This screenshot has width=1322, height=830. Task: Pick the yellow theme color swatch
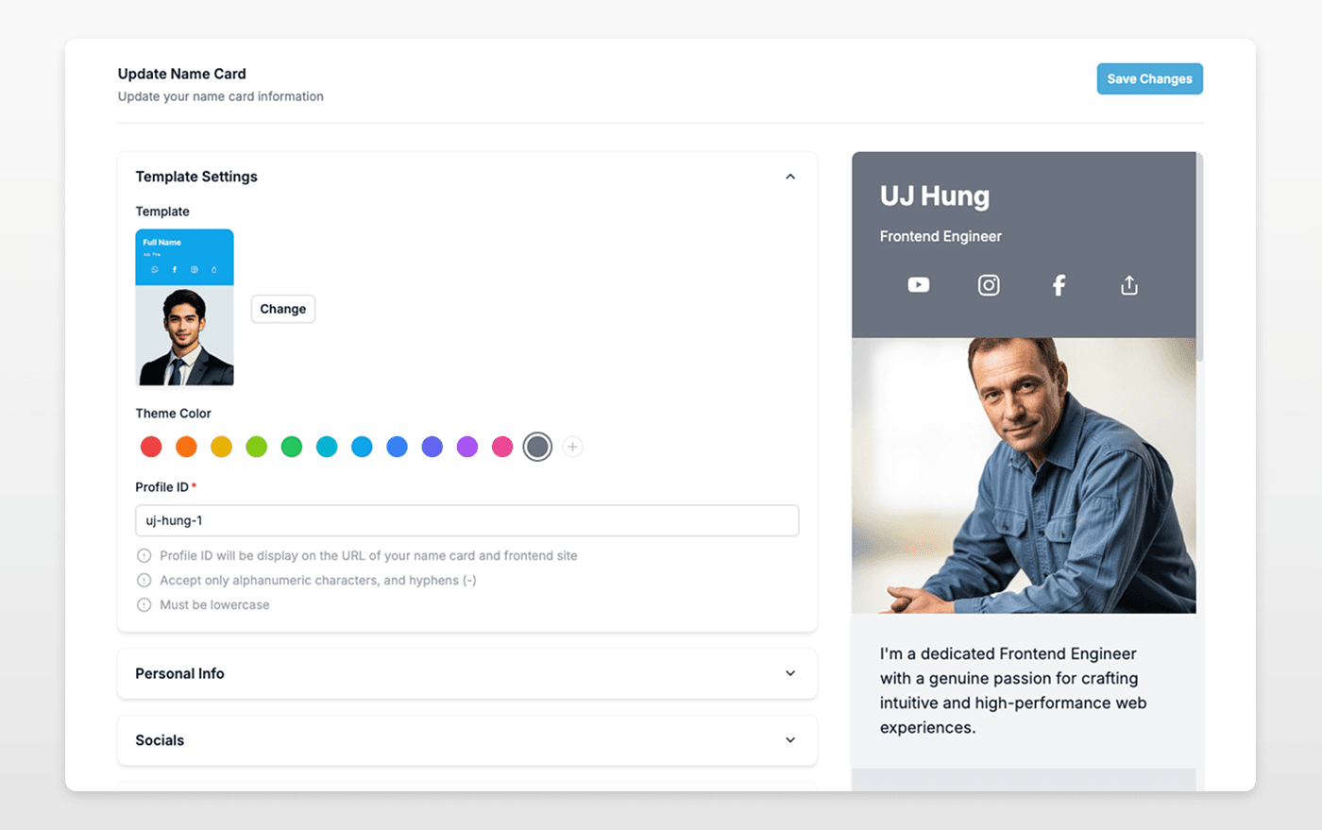point(221,447)
